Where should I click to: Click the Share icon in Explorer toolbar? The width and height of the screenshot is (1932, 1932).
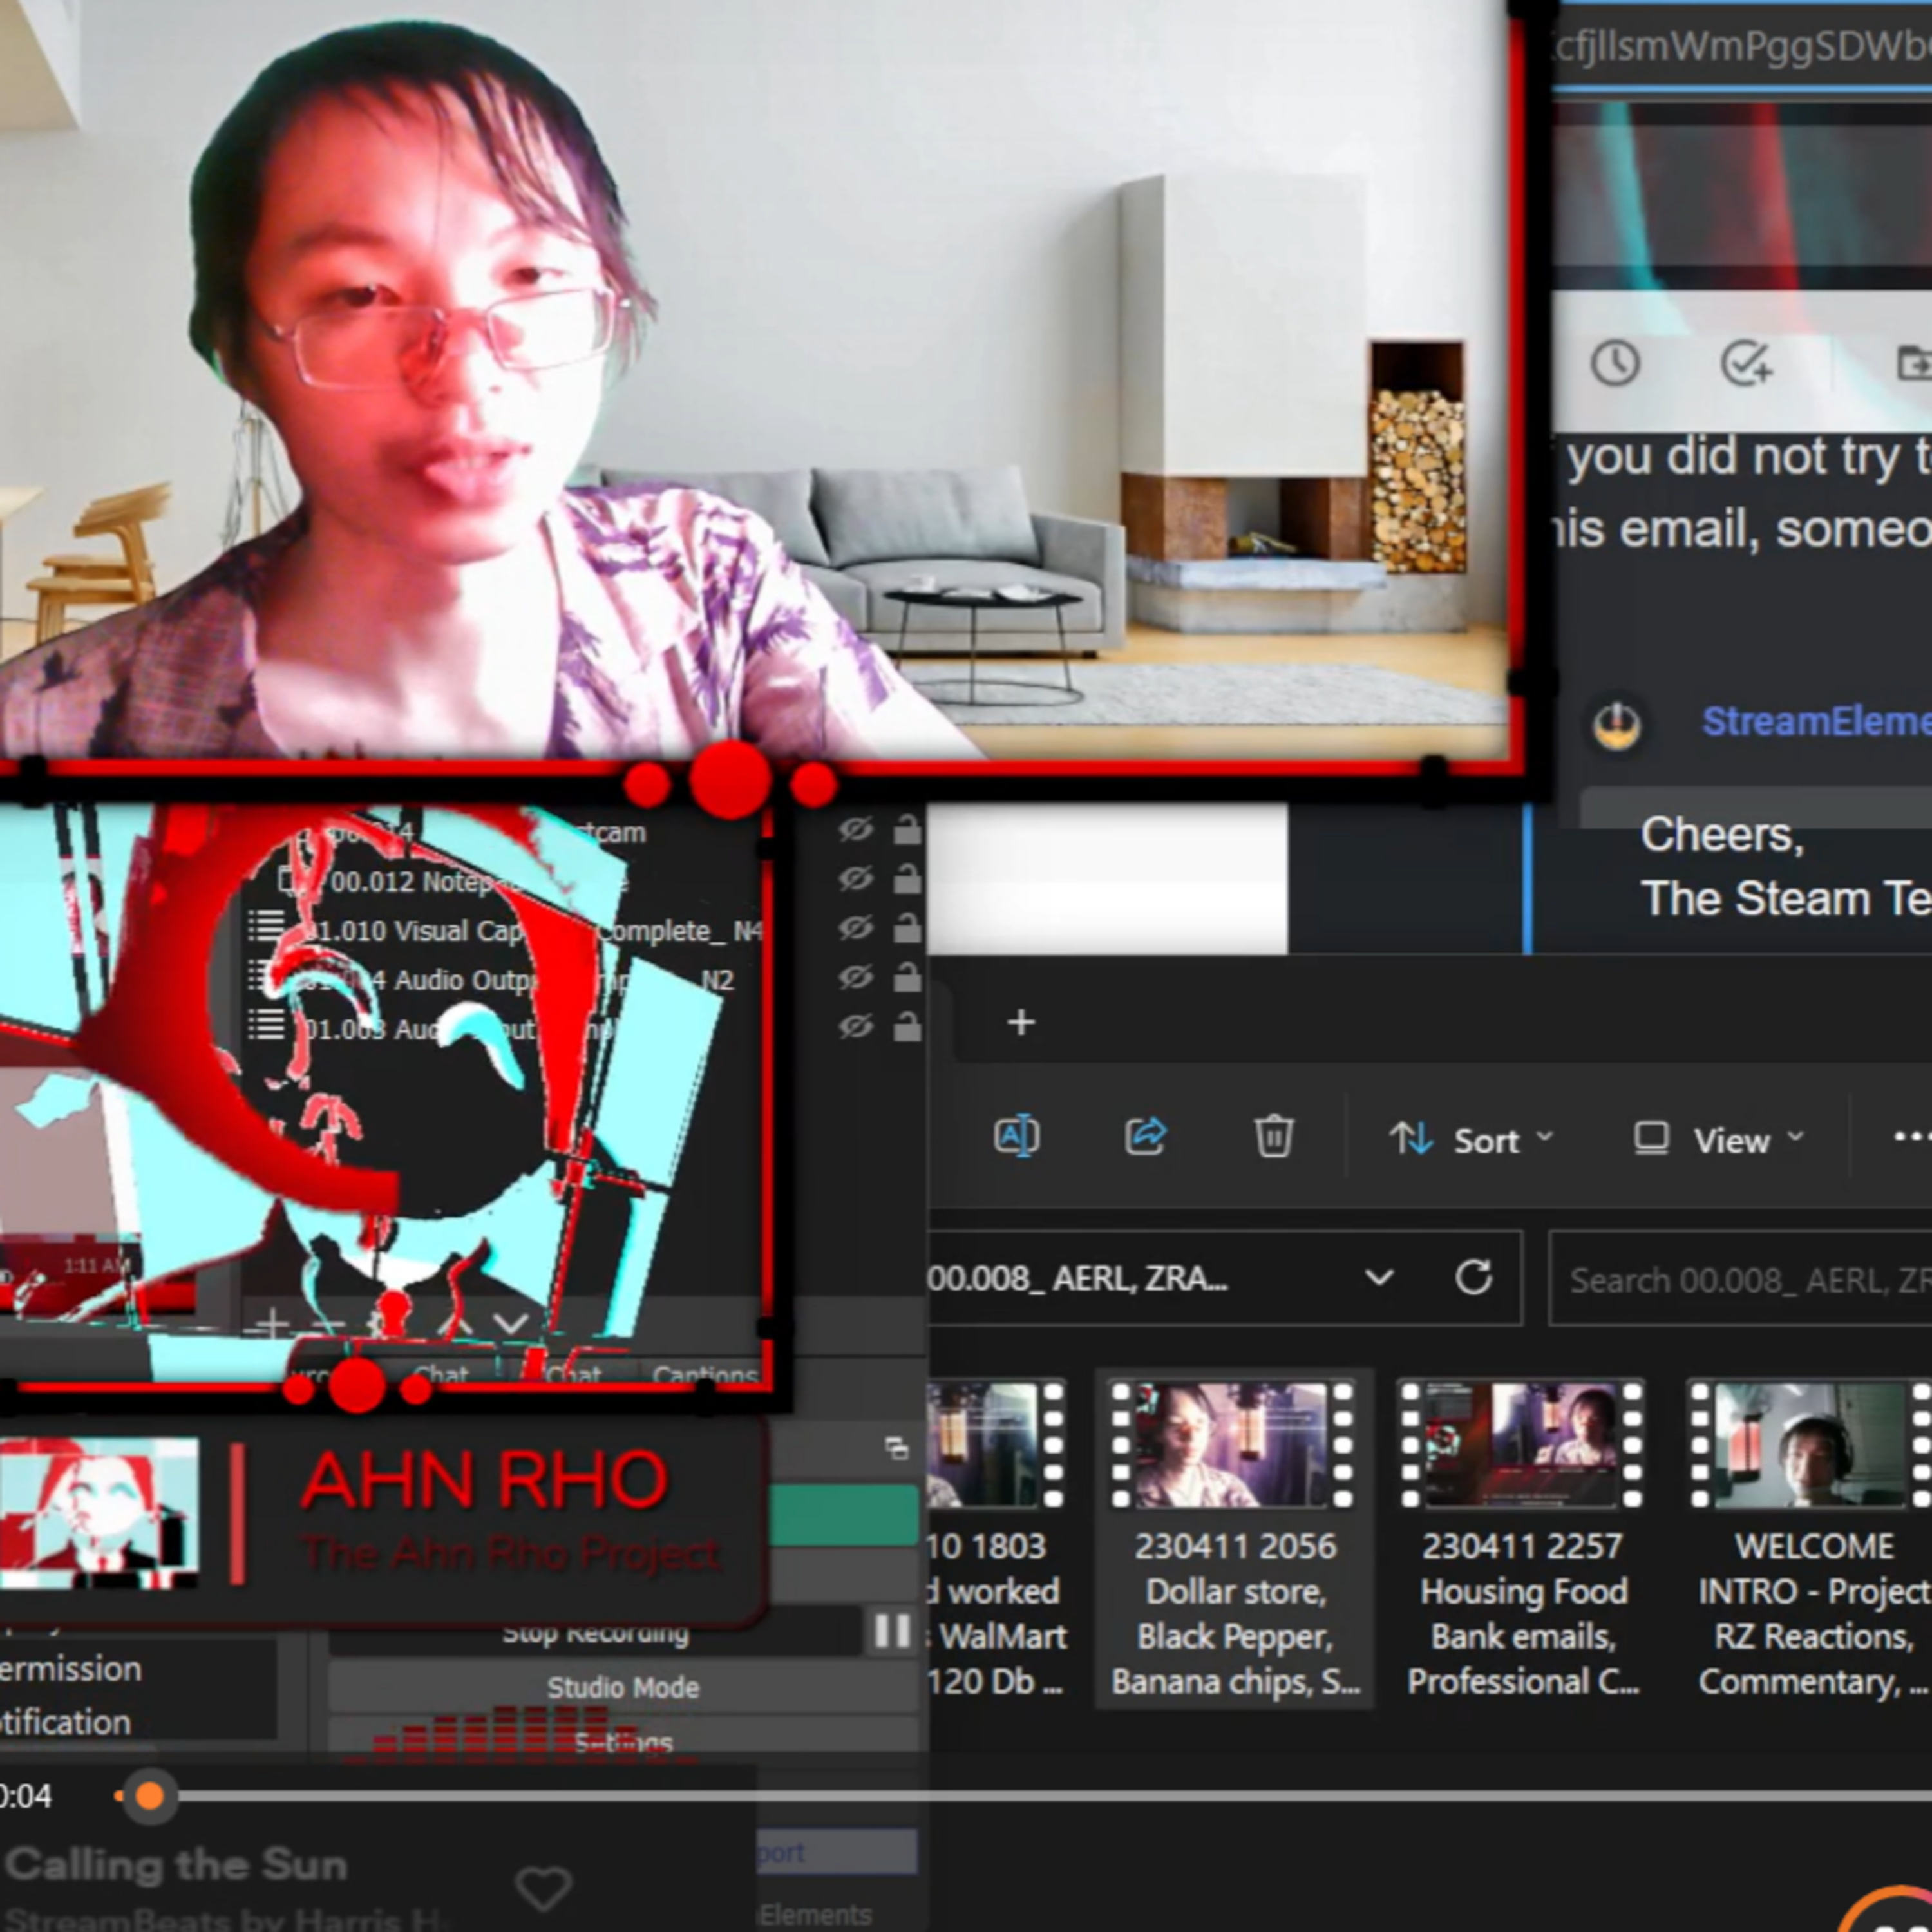[x=1145, y=1137]
